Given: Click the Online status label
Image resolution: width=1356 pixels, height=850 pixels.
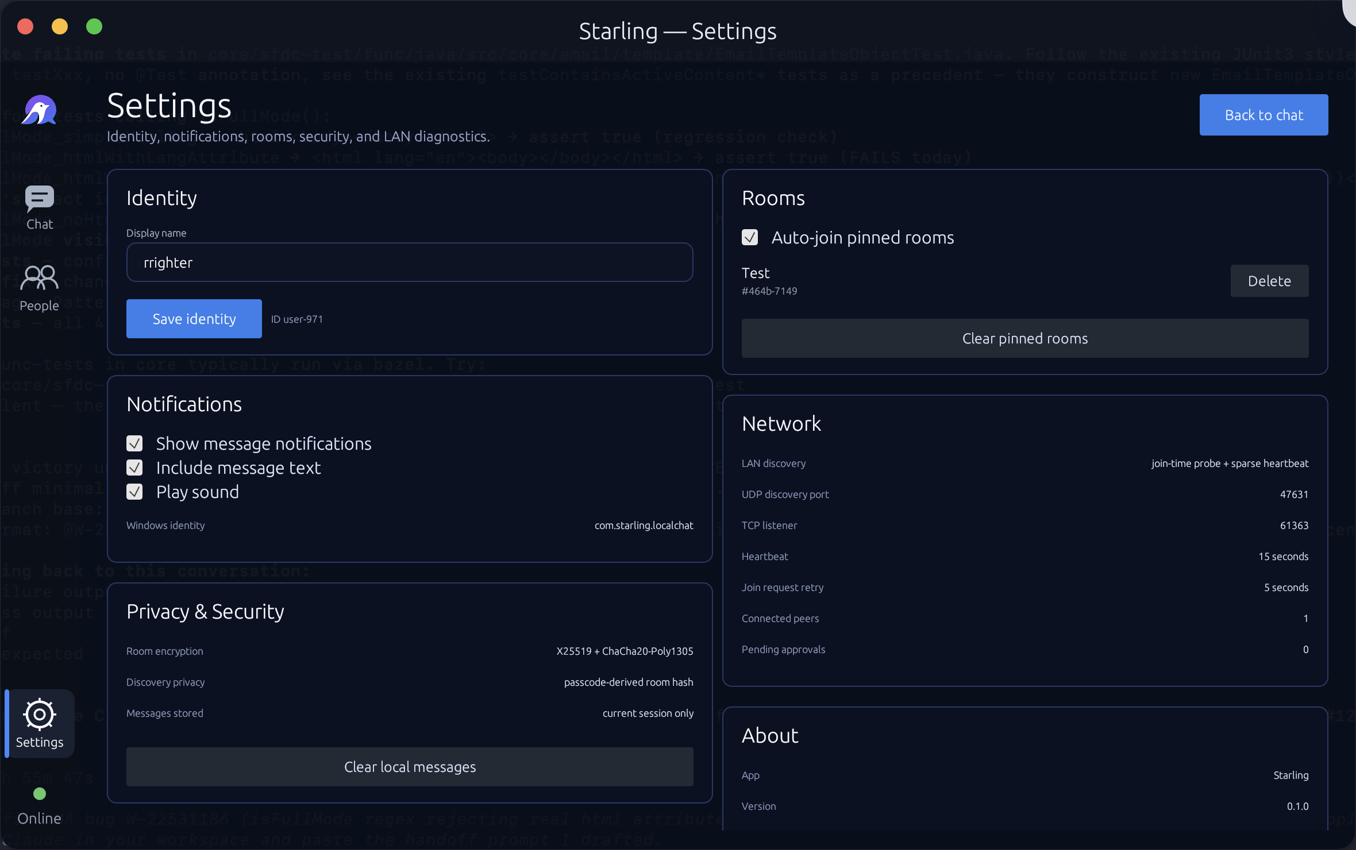Looking at the screenshot, I should point(39,818).
